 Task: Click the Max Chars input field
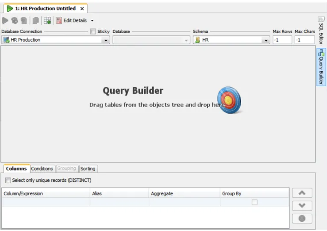tap(304, 40)
